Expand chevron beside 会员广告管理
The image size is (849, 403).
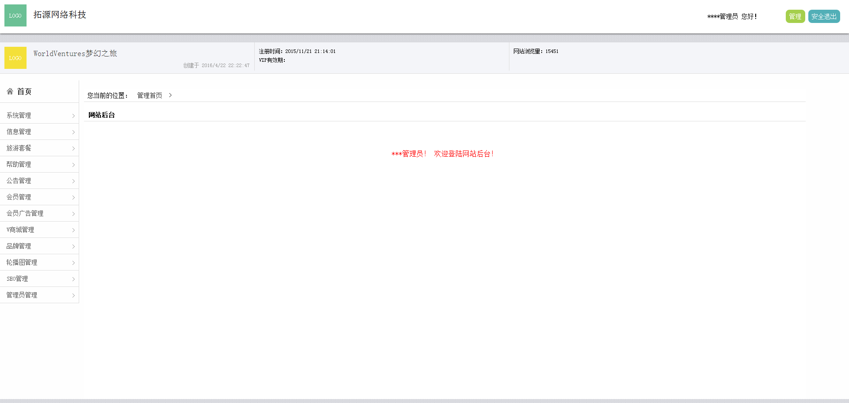[x=73, y=214]
